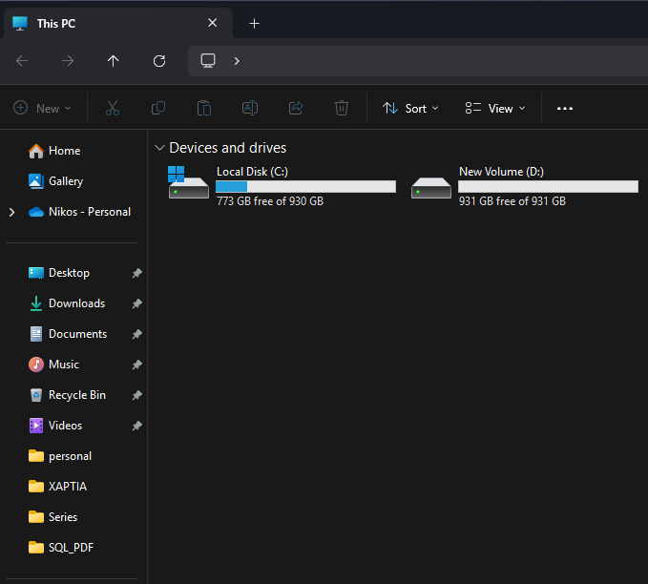Click the Copy icon in toolbar
This screenshot has height=584, width=648.
[x=158, y=108]
